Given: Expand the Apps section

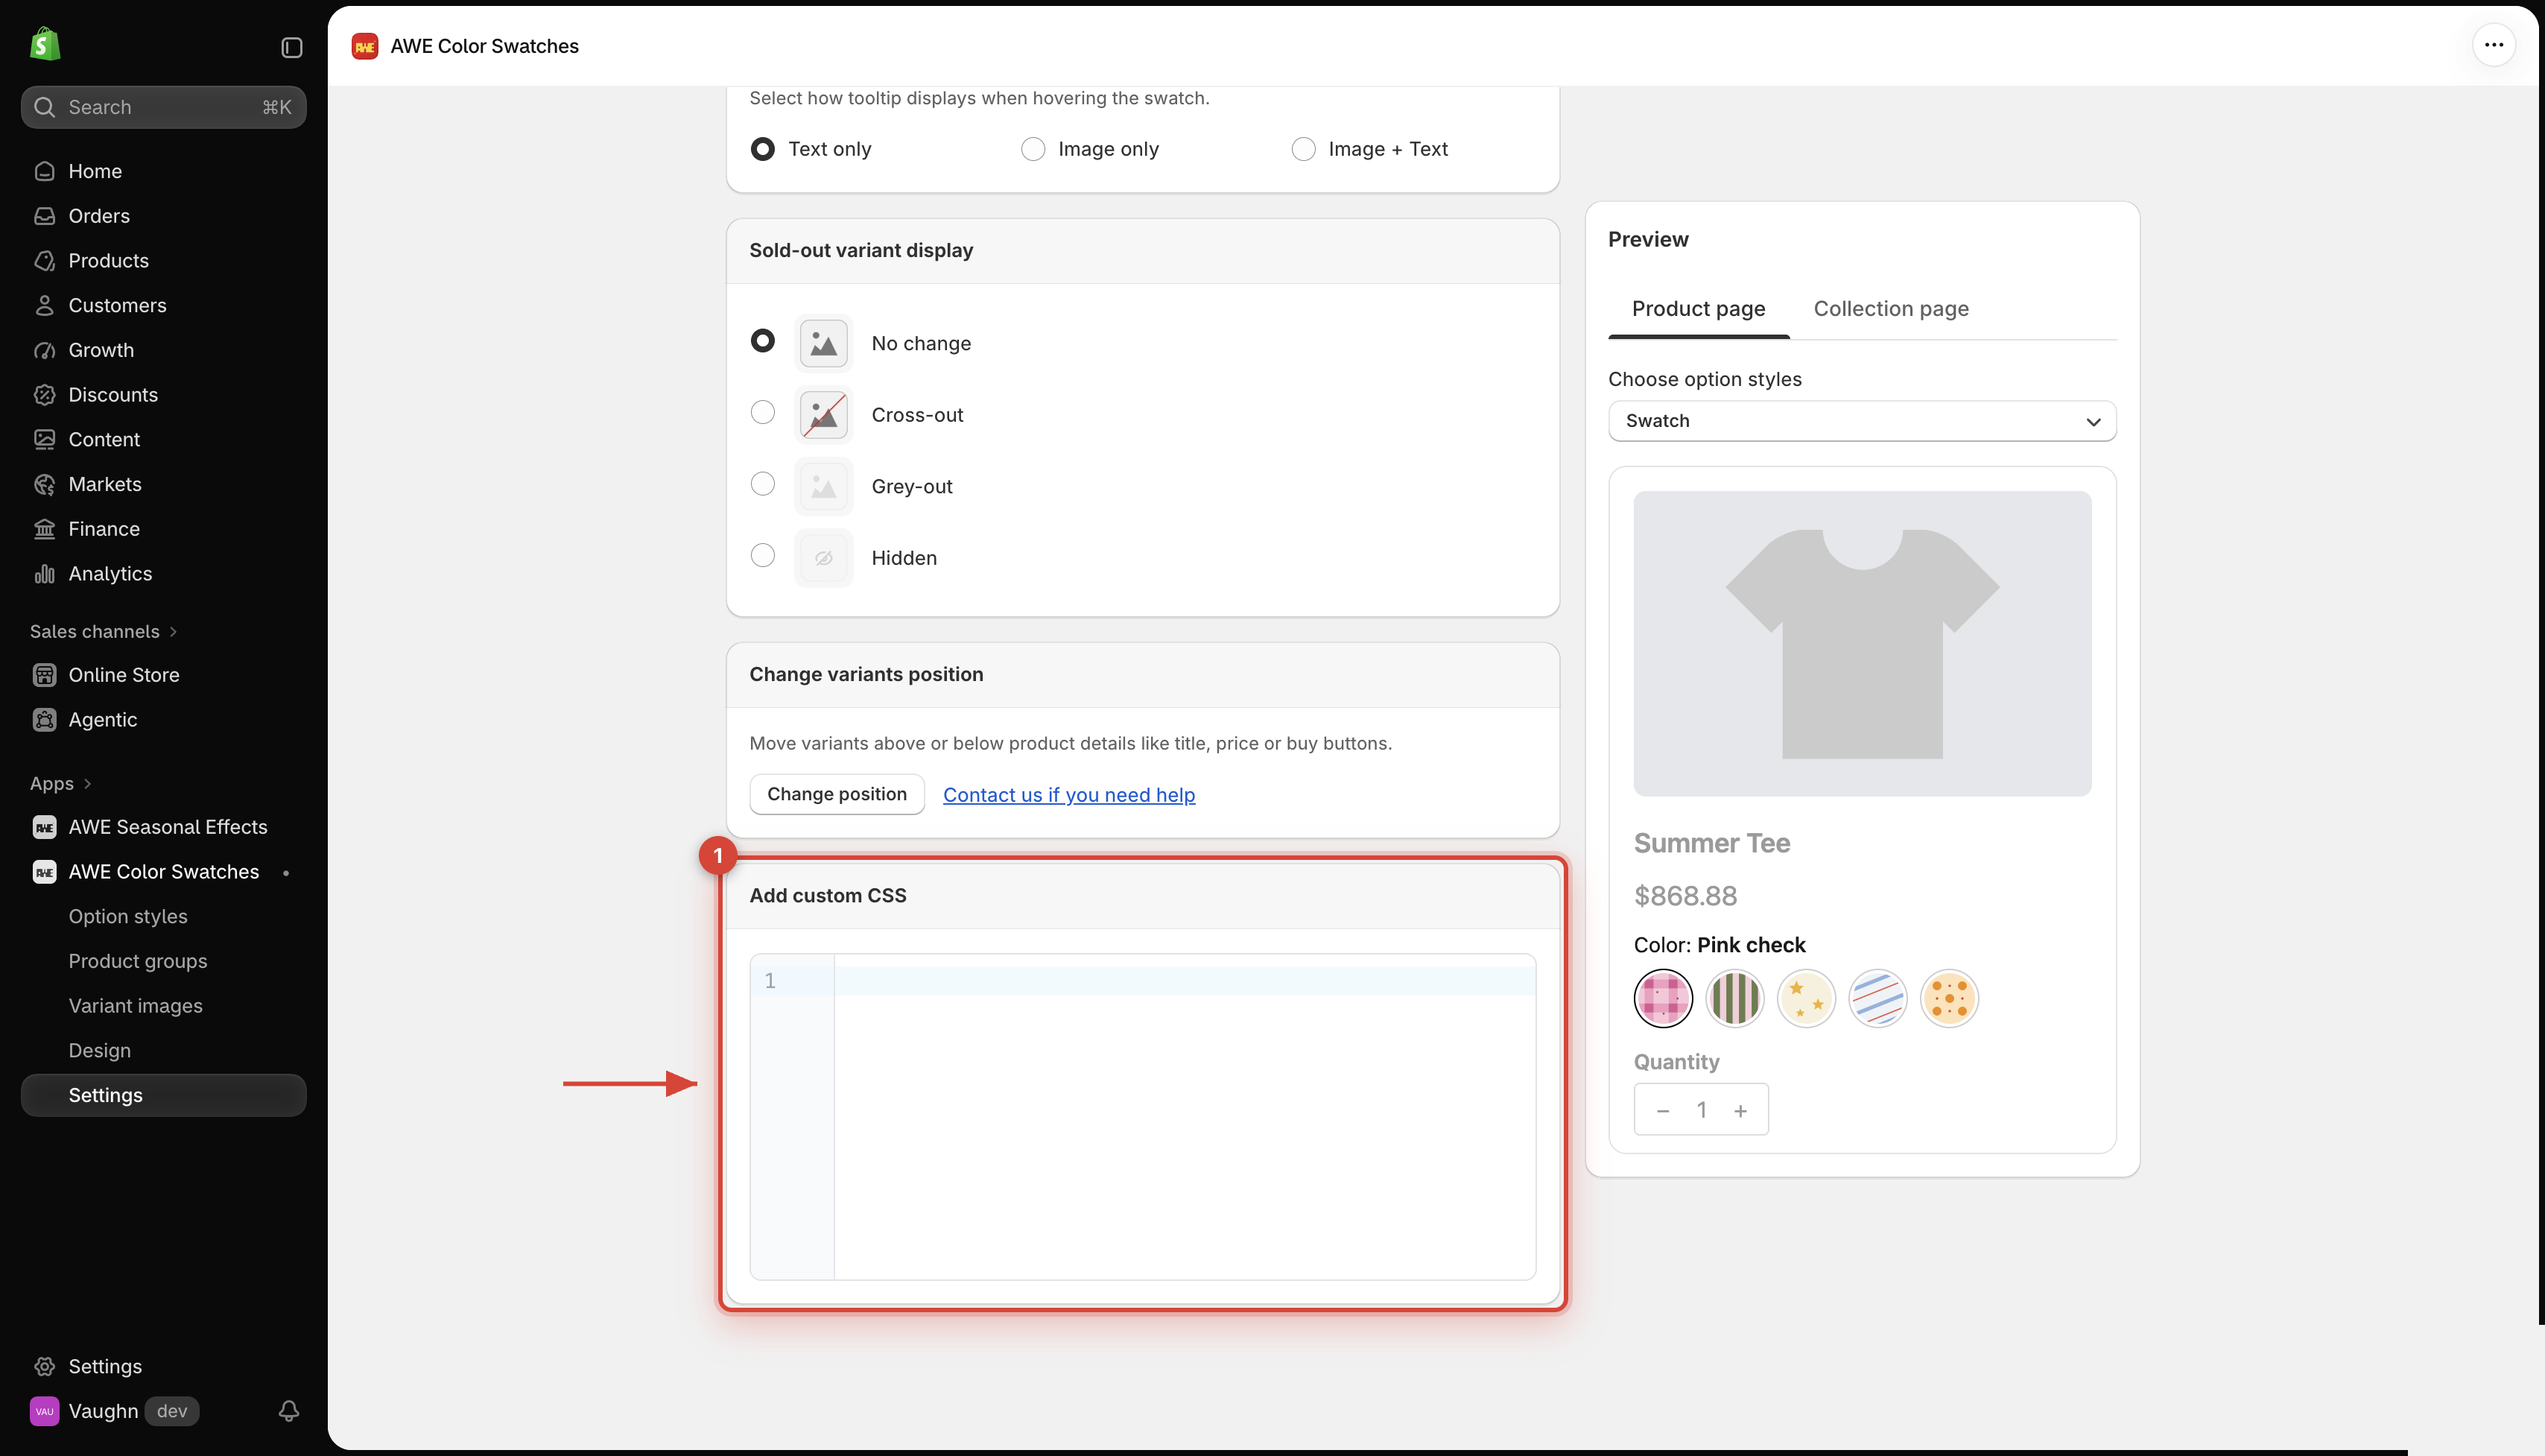Looking at the screenshot, I should [60, 784].
